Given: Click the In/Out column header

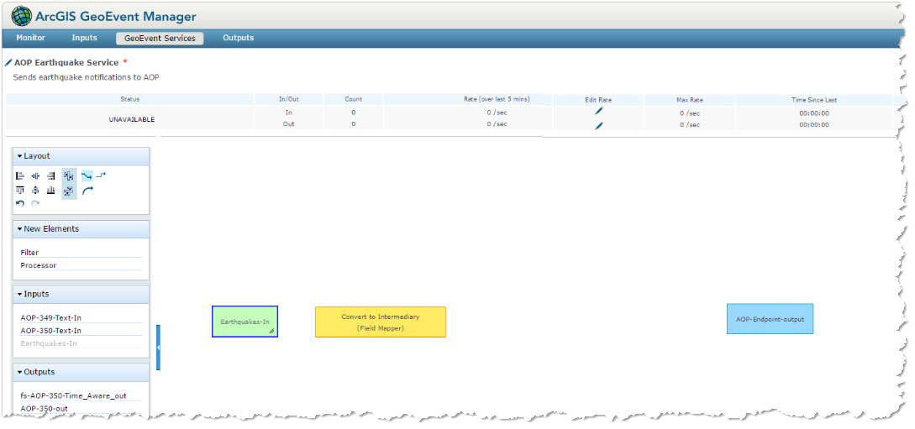Looking at the screenshot, I should pyautogui.click(x=289, y=99).
